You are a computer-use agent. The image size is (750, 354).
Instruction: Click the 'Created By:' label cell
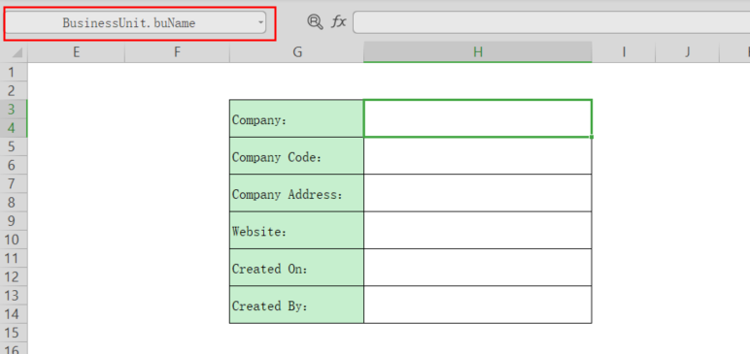pyautogui.click(x=296, y=305)
